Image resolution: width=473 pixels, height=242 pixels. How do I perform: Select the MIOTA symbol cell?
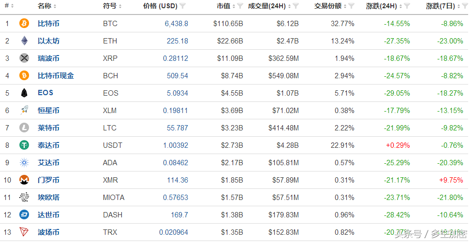pyautogui.click(x=114, y=198)
